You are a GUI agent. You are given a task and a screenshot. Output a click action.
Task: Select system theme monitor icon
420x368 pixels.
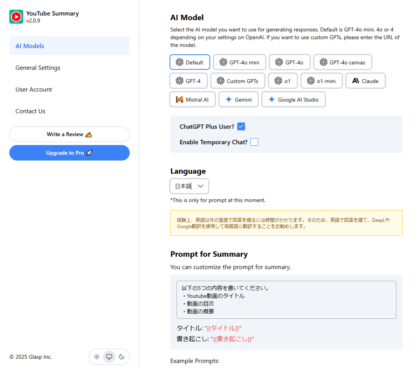tap(109, 357)
